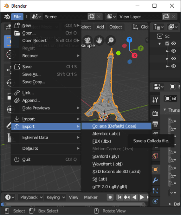Collapse the Transform panel
The width and height of the screenshot is (181, 215).
click(x=165, y=110)
